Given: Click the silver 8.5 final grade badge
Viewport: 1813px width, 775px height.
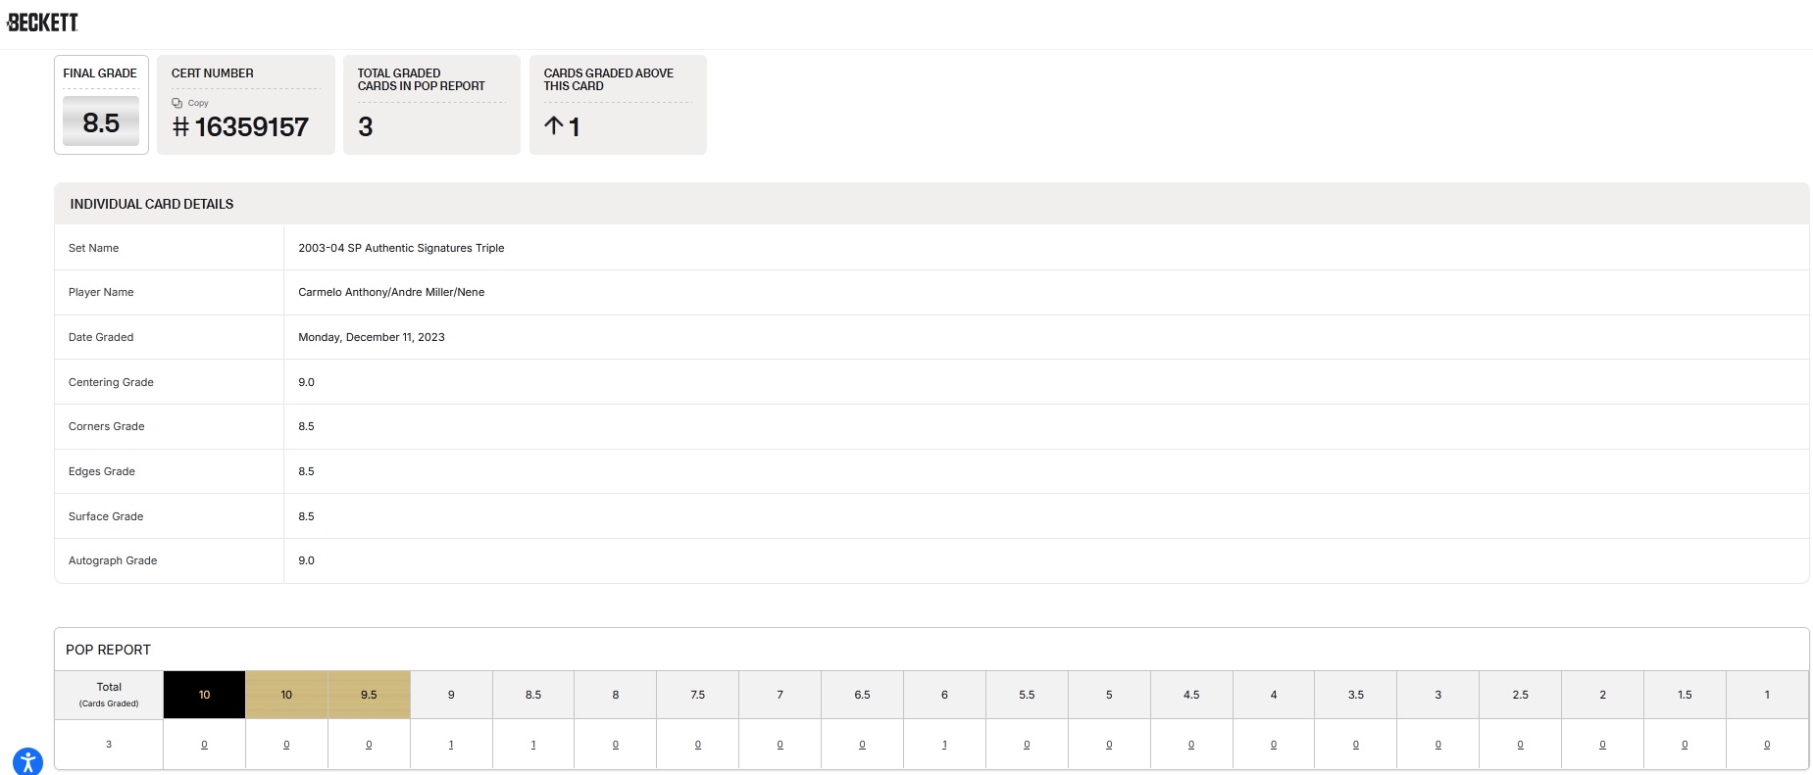Looking at the screenshot, I should click(x=101, y=122).
